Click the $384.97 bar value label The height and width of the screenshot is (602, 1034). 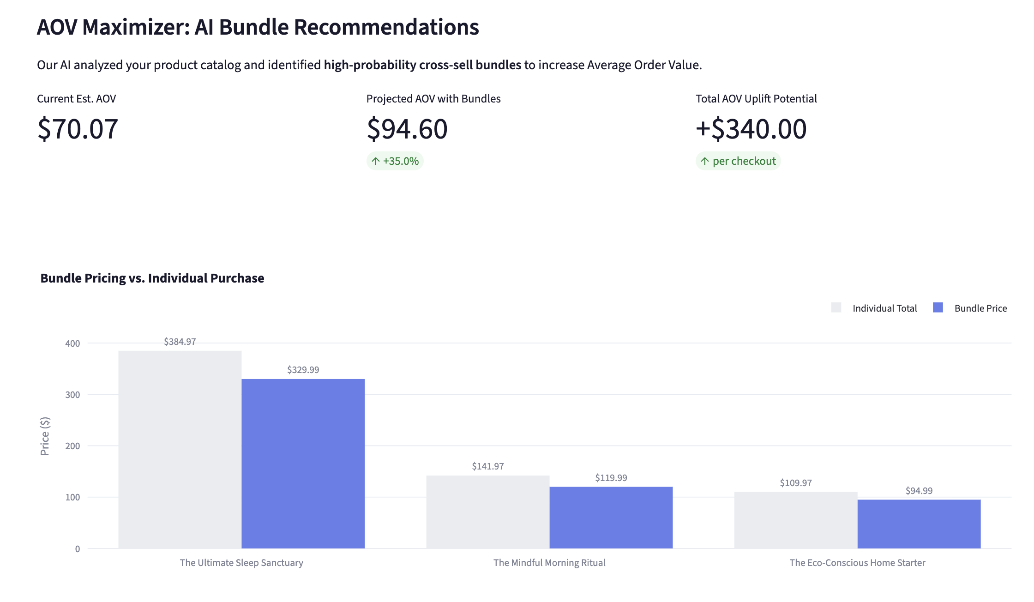coord(180,342)
